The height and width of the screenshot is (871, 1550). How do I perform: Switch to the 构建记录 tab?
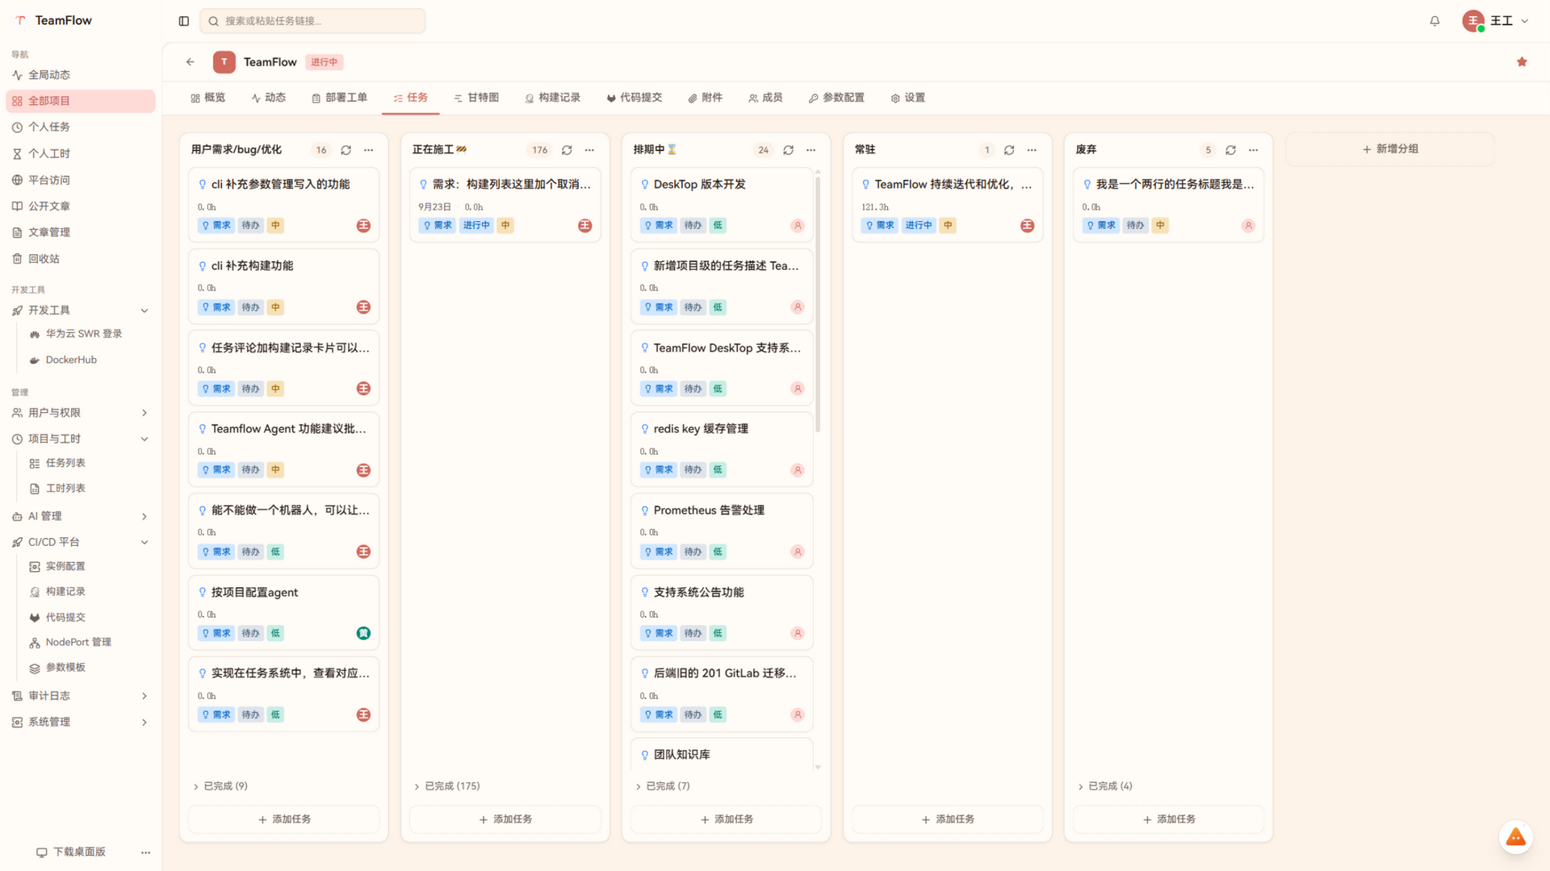click(x=553, y=98)
